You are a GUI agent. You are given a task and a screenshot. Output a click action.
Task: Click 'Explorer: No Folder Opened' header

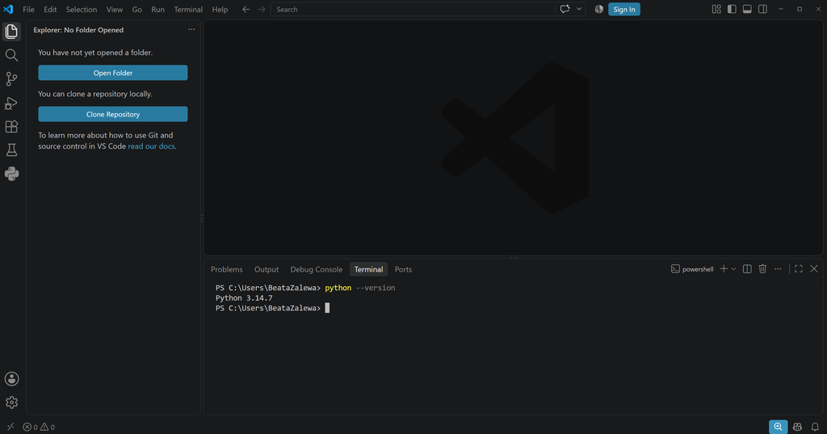pyautogui.click(x=78, y=30)
